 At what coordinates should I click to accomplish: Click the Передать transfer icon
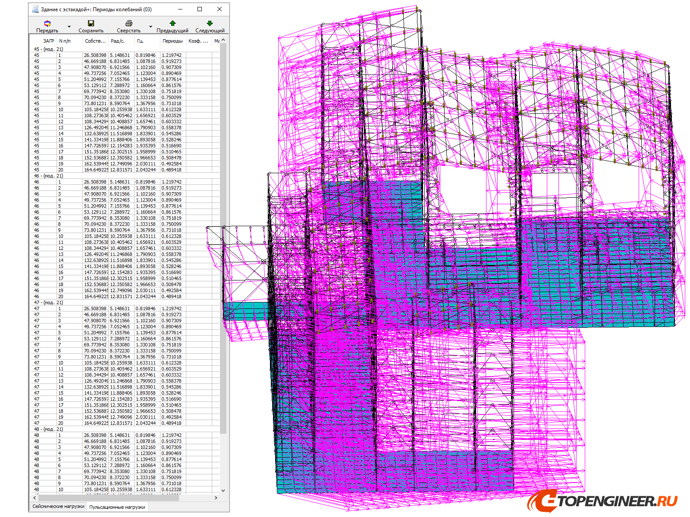click(47, 24)
